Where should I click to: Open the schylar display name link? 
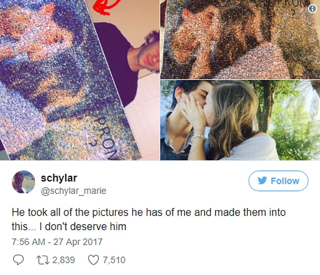pos(59,178)
